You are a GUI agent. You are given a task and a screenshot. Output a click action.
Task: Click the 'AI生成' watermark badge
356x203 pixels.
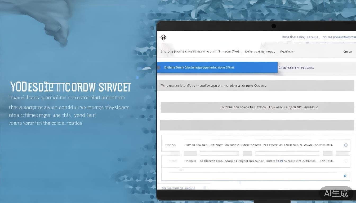(x=336, y=193)
